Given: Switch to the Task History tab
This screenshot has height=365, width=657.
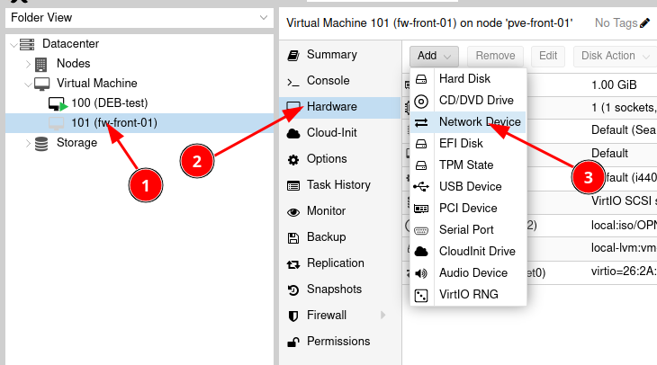Looking at the screenshot, I should pyautogui.click(x=338, y=185).
